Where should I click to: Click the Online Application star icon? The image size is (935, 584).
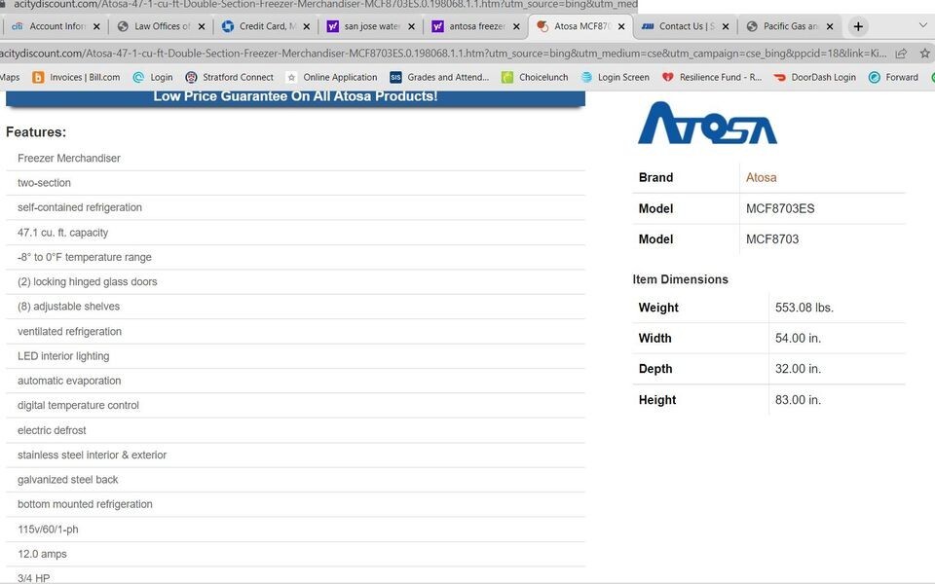(x=291, y=77)
